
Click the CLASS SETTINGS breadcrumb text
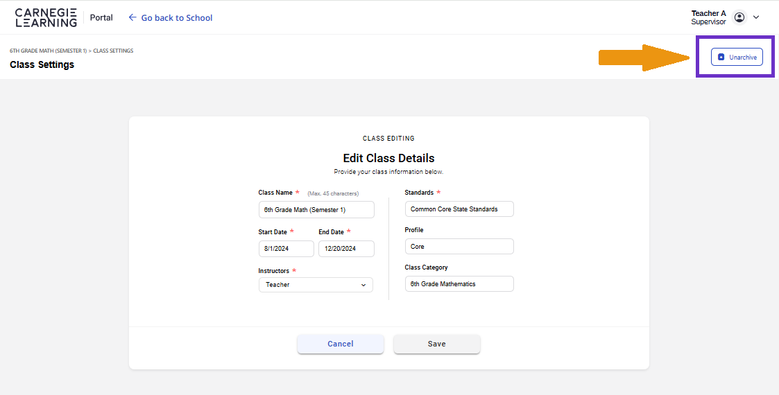pos(113,51)
